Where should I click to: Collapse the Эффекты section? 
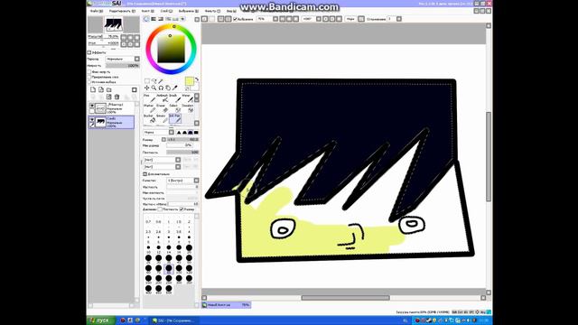(89, 52)
